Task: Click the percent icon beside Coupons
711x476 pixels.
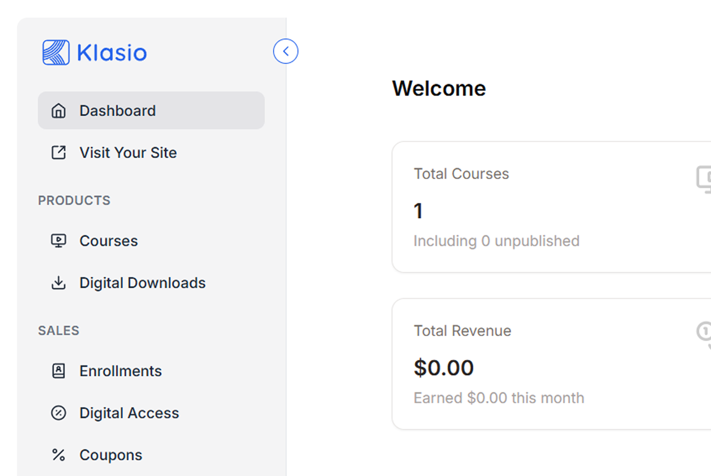Action: (x=59, y=455)
